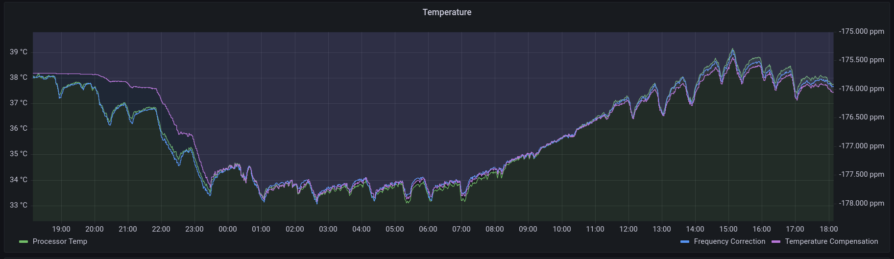Click the purple Temperature Compensation color swatch
Screen dimensions: 894x259
(x=776, y=242)
